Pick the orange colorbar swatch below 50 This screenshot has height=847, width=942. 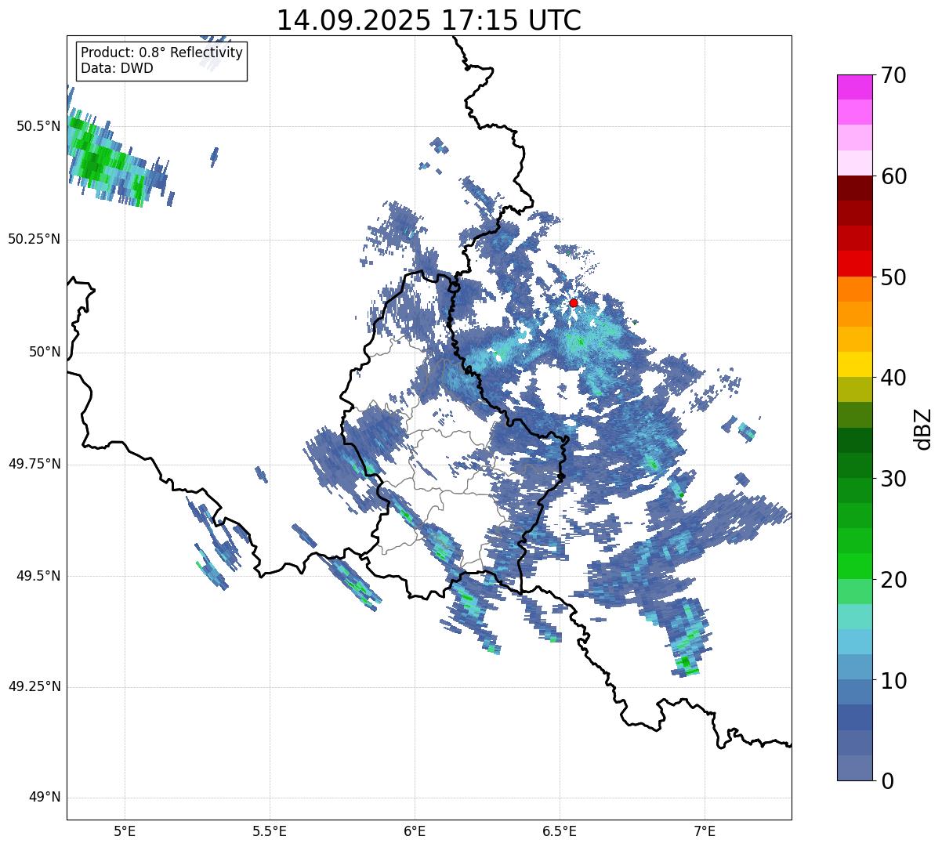pos(854,289)
